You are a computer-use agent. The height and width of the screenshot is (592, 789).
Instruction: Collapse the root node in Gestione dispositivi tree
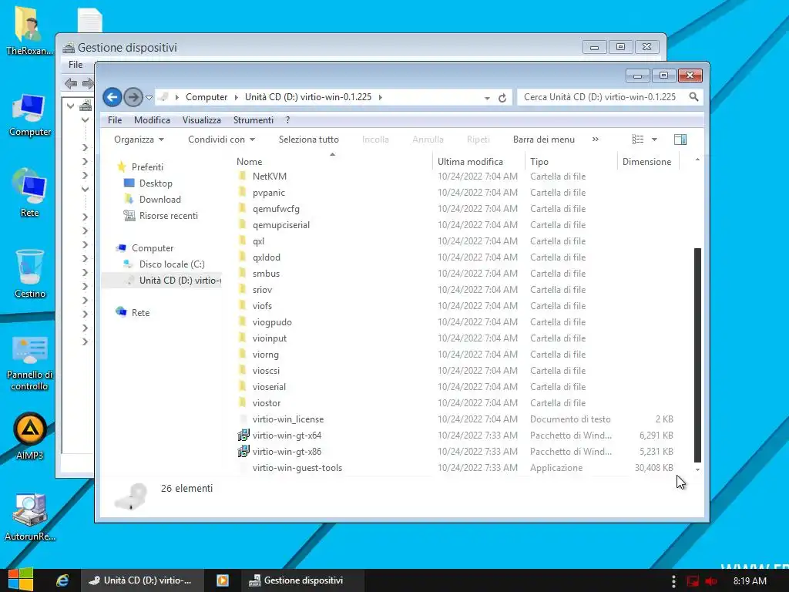click(70, 106)
